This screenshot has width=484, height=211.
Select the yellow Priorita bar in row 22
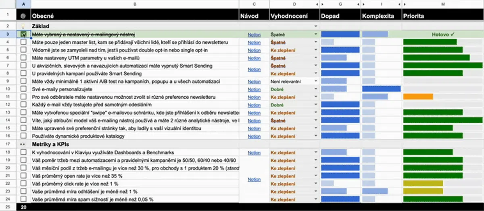click(x=423, y=183)
